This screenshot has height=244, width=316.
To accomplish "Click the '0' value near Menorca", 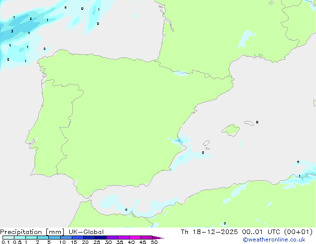I will tap(257, 122).
